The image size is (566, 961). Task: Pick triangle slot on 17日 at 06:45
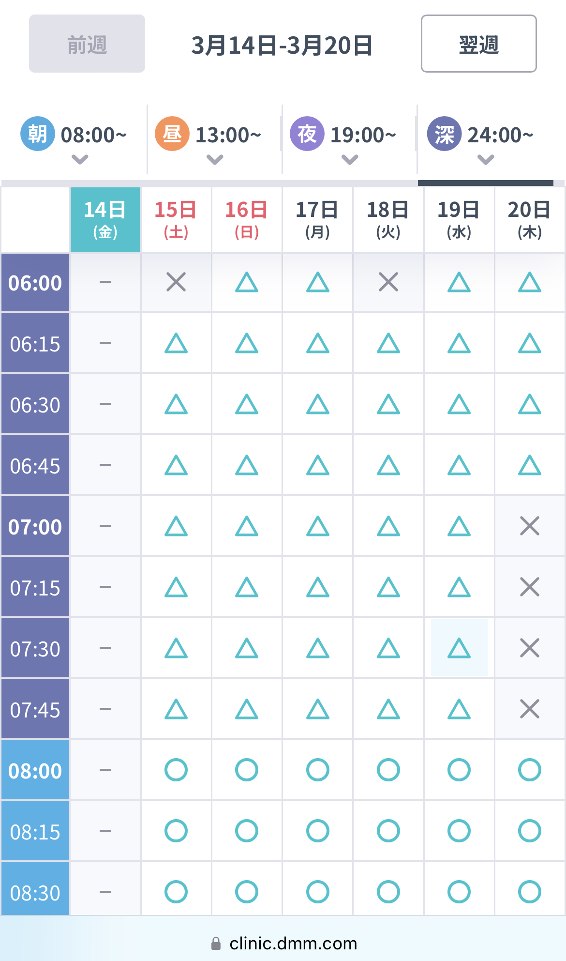coord(318,465)
